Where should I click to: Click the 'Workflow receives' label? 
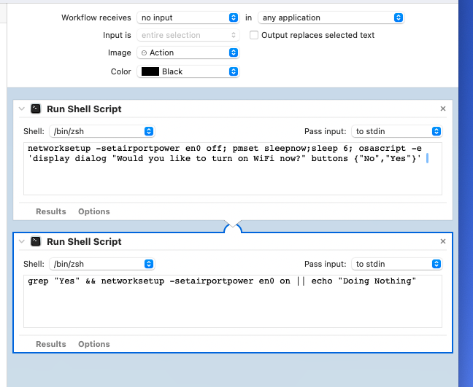pos(96,17)
